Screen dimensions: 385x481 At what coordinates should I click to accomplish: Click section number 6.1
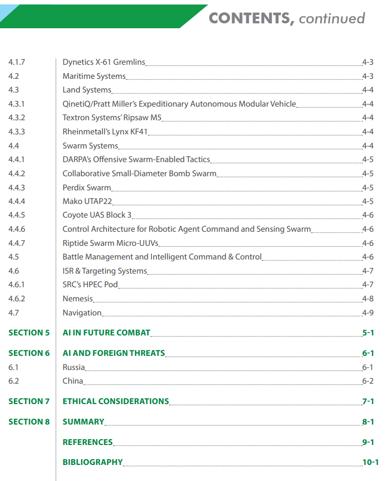tap(13, 368)
